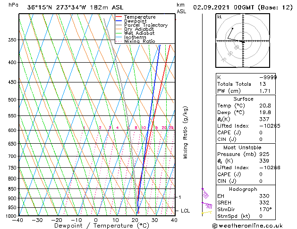Click the hodograph center crosshair

coord(243,41)
